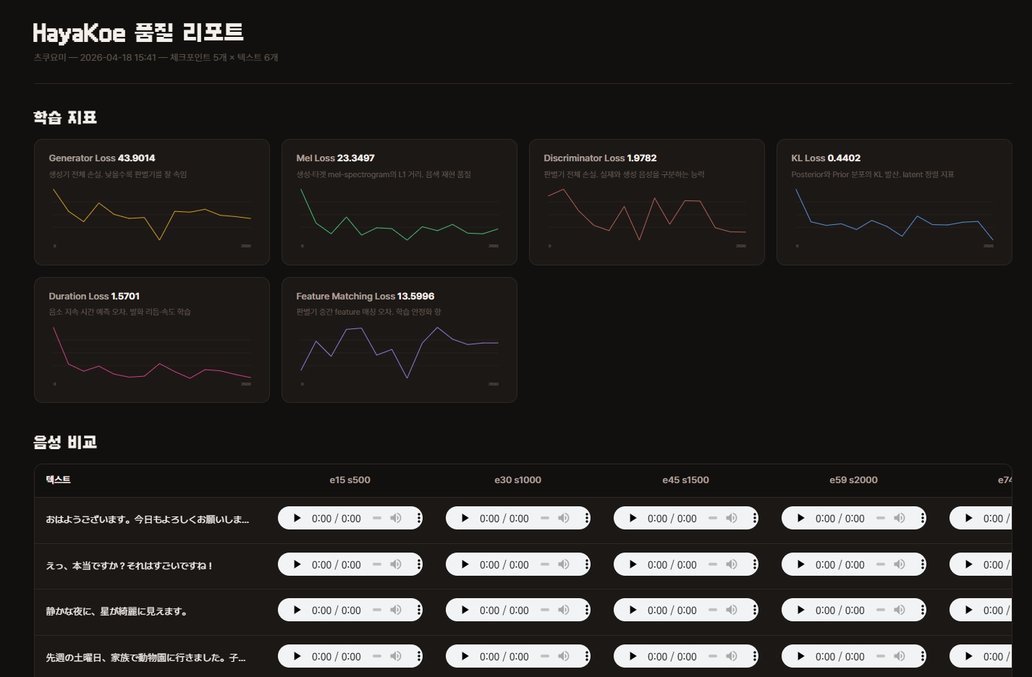The image size is (1032, 677).
Task: Play the e59 s2000 audio for 先週の土曜日 row
Action: point(800,656)
